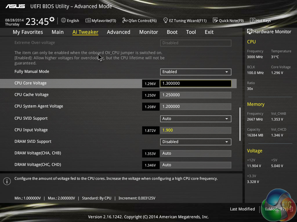Open MyFavorite(F3) folder icon
This screenshot has height=222, width=297.
click(88, 21)
